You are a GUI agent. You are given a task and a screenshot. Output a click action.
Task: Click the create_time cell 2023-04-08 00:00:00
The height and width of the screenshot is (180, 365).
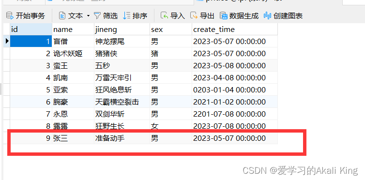click(235, 78)
